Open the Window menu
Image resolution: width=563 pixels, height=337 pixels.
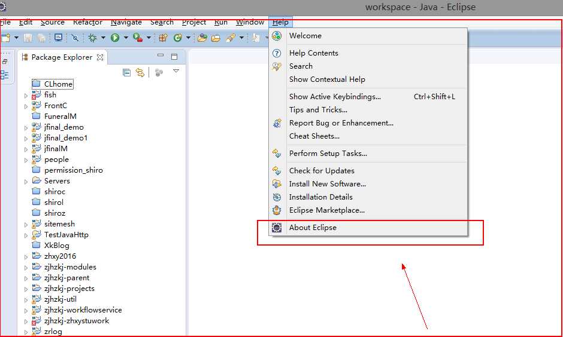tap(250, 22)
